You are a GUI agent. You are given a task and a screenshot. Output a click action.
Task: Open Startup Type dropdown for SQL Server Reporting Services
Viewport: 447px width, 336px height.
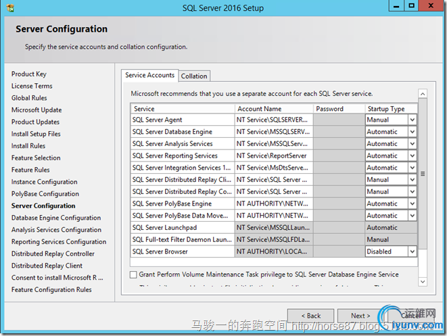tap(413, 155)
